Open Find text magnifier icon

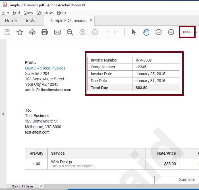(70, 32)
